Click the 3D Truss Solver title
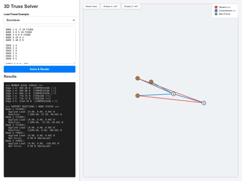The width and height of the screenshot is (242, 181). click(x=21, y=6)
